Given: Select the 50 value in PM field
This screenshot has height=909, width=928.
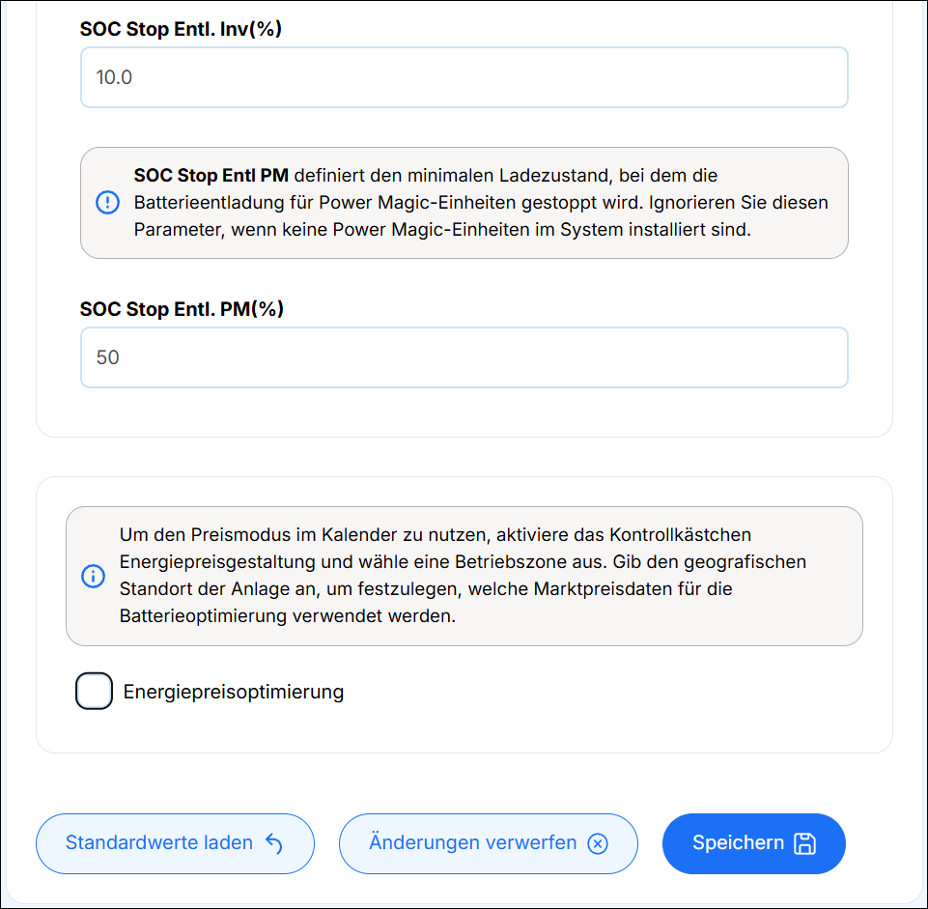Looking at the screenshot, I should pos(108,357).
